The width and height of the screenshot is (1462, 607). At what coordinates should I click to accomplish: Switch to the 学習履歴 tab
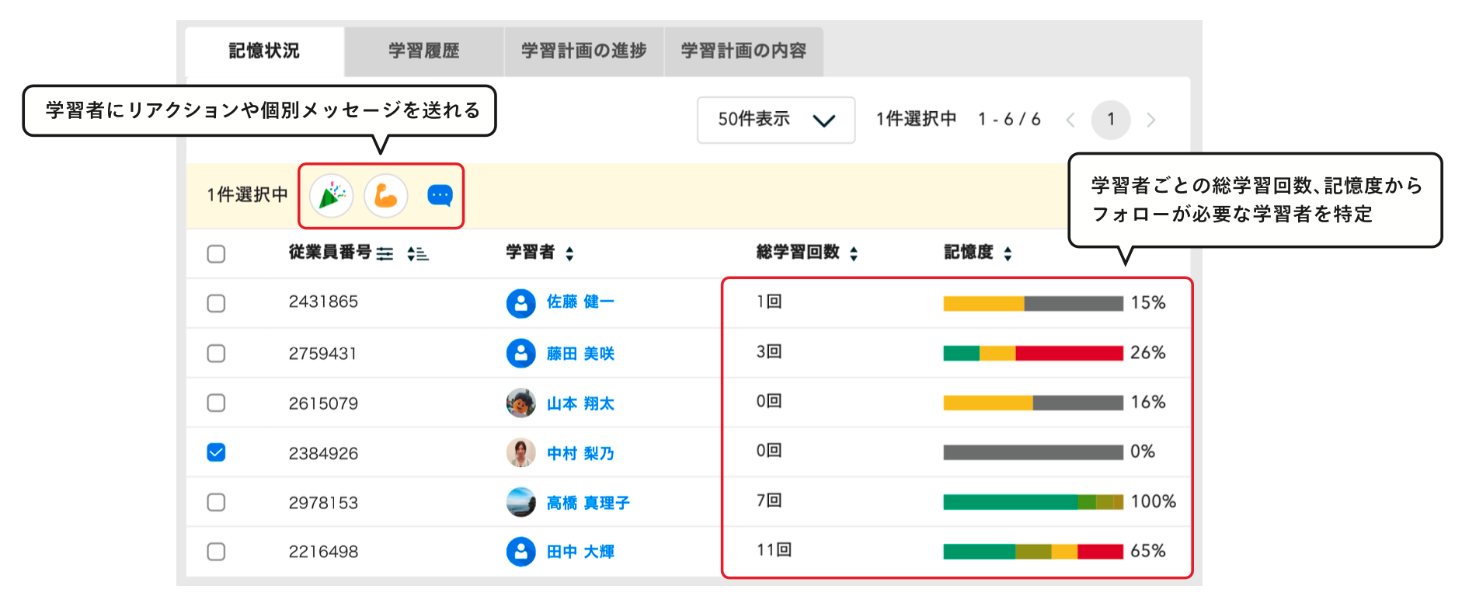424,51
